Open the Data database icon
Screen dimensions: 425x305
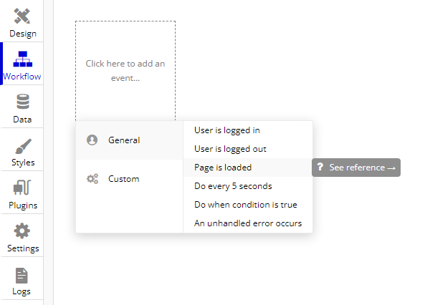click(x=23, y=102)
